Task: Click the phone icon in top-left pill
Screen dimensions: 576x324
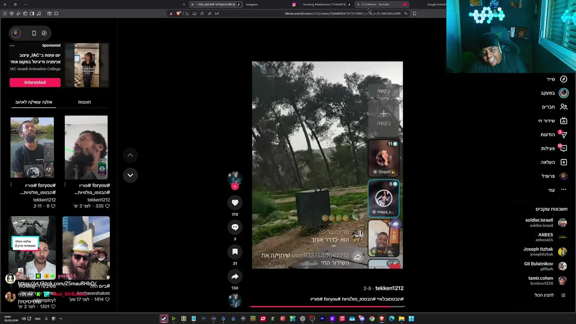Action: click(x=34, y=33)
